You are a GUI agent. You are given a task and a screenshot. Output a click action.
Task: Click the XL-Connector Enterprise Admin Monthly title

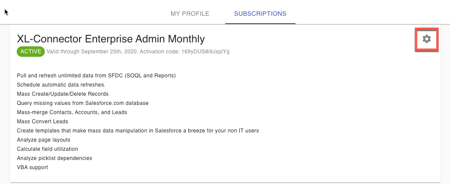tap(111, 39)
